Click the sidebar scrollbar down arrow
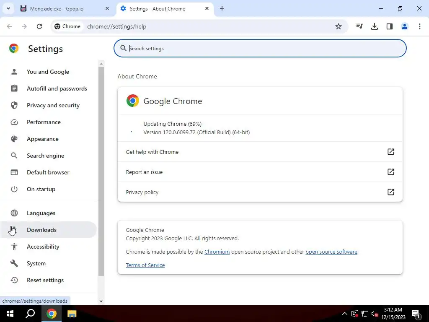 coord(101,301)
